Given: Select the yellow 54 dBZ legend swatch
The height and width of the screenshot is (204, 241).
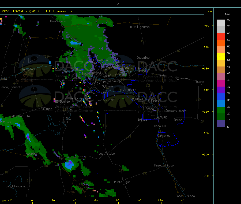Looking at the screenshot, I should [x=221, y=57].
